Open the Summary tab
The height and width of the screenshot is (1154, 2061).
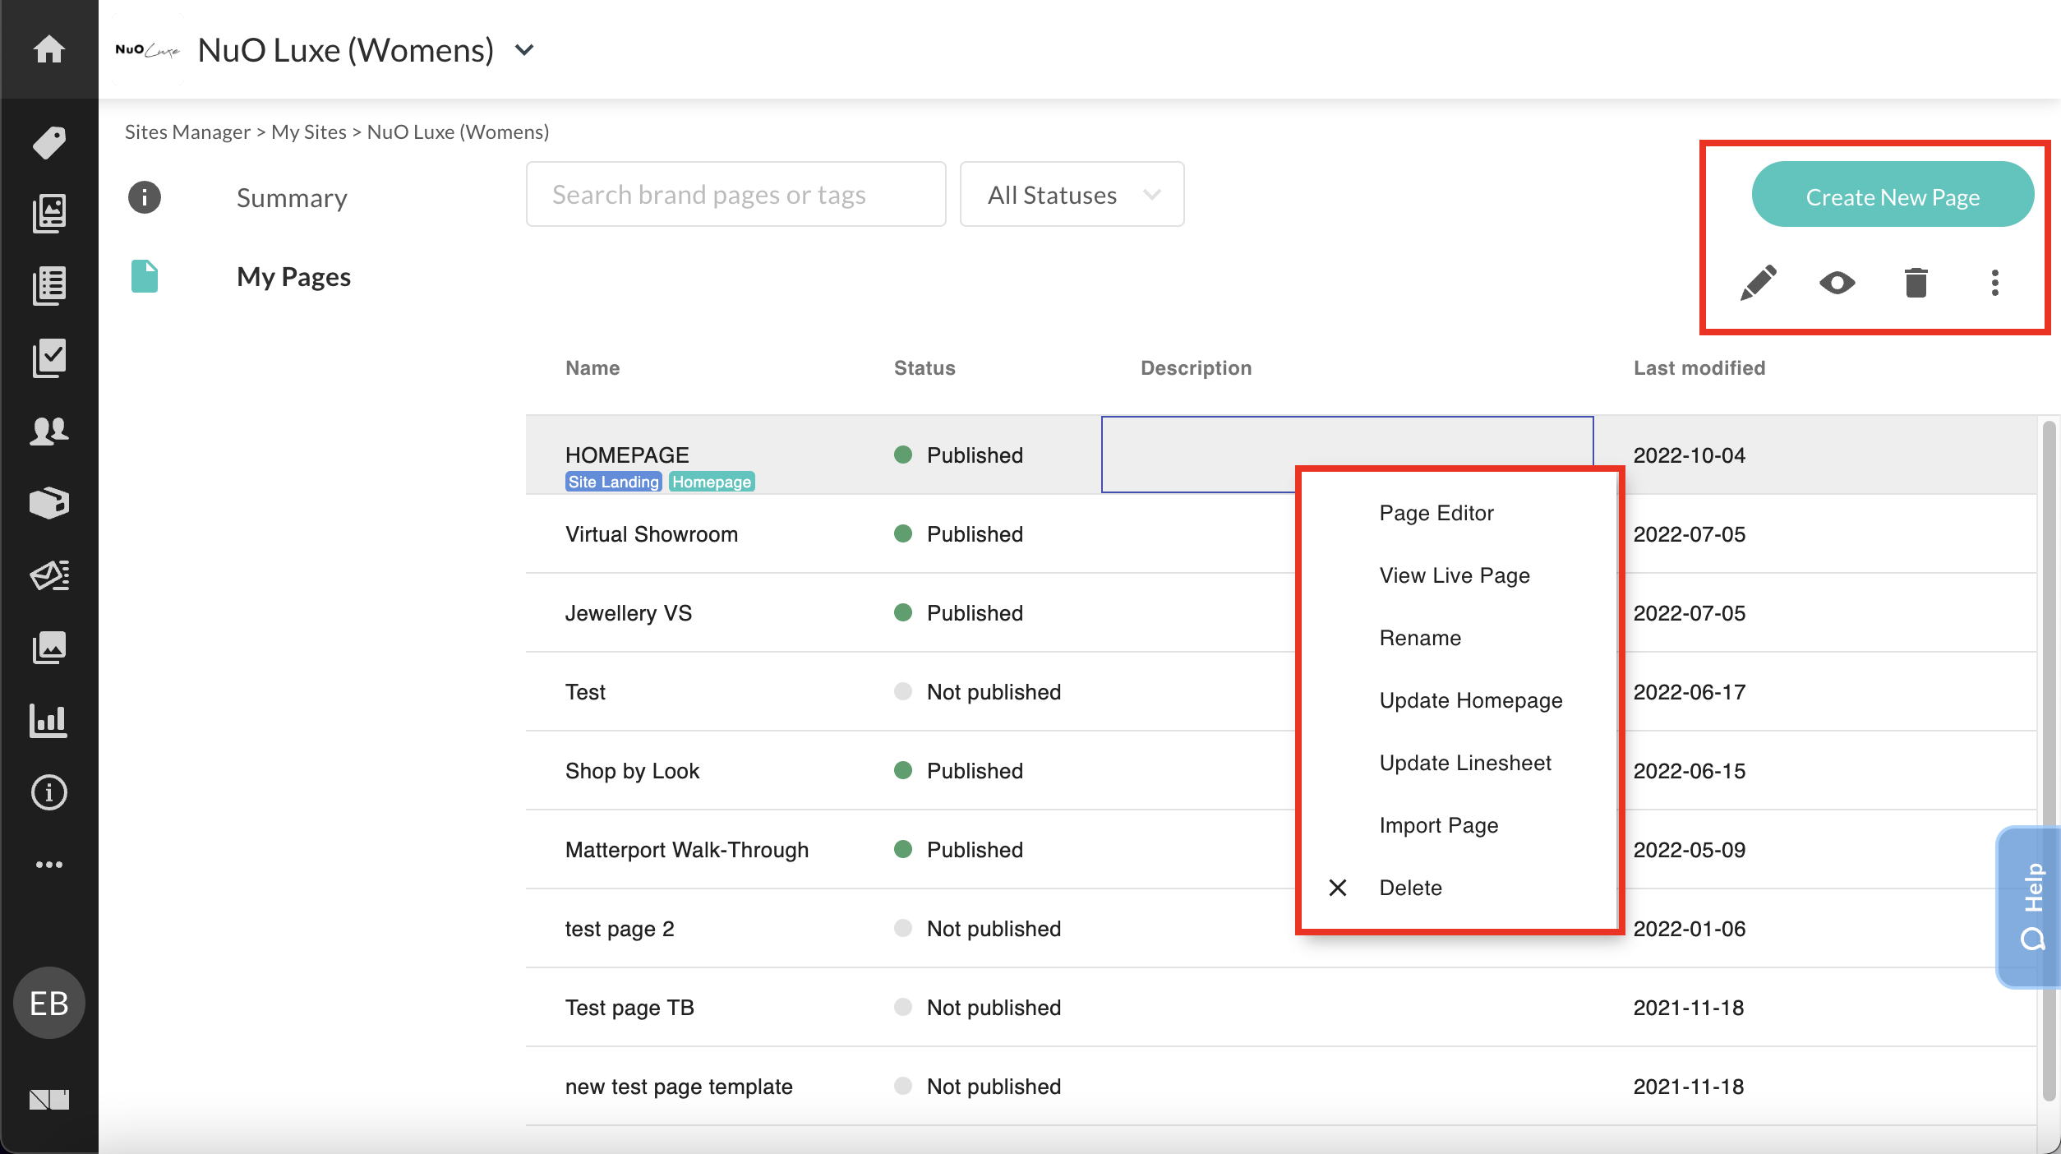coord(292,198)
